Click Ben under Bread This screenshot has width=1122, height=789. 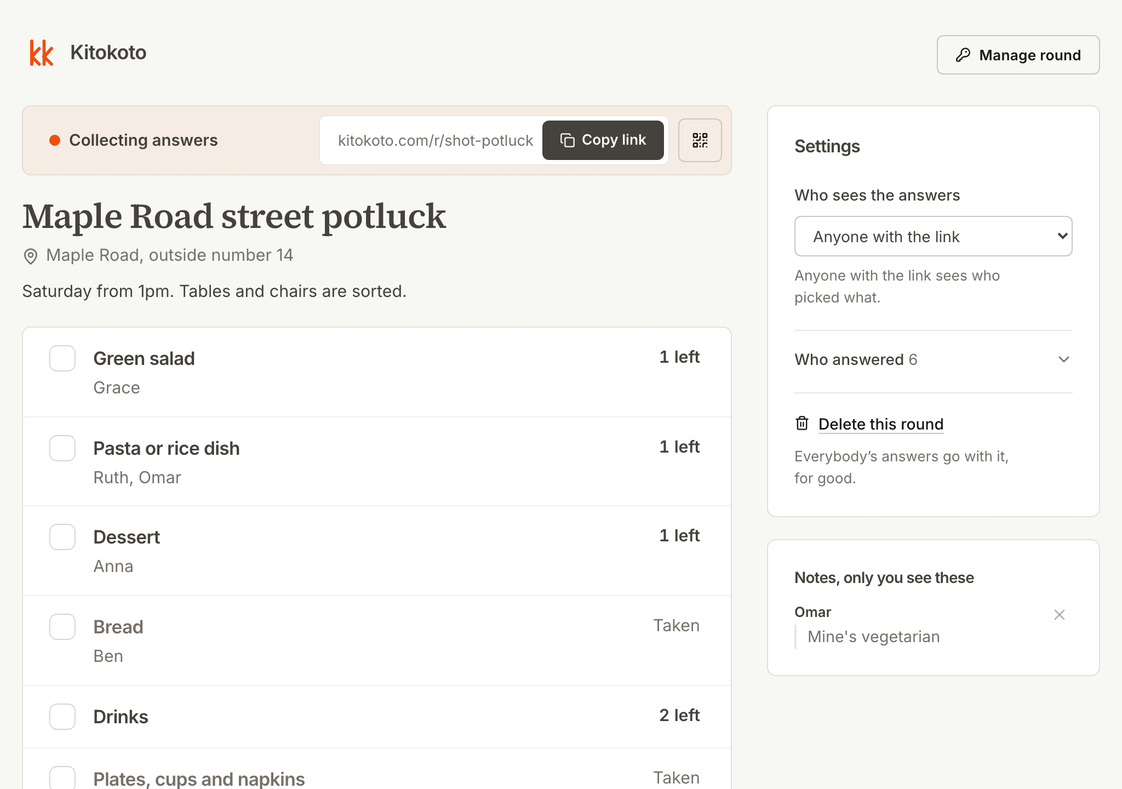[108, 656]
